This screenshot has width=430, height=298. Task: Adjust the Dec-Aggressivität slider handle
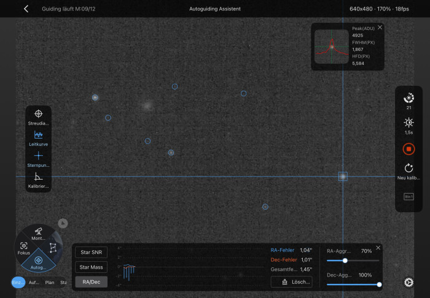click(379, 285)
